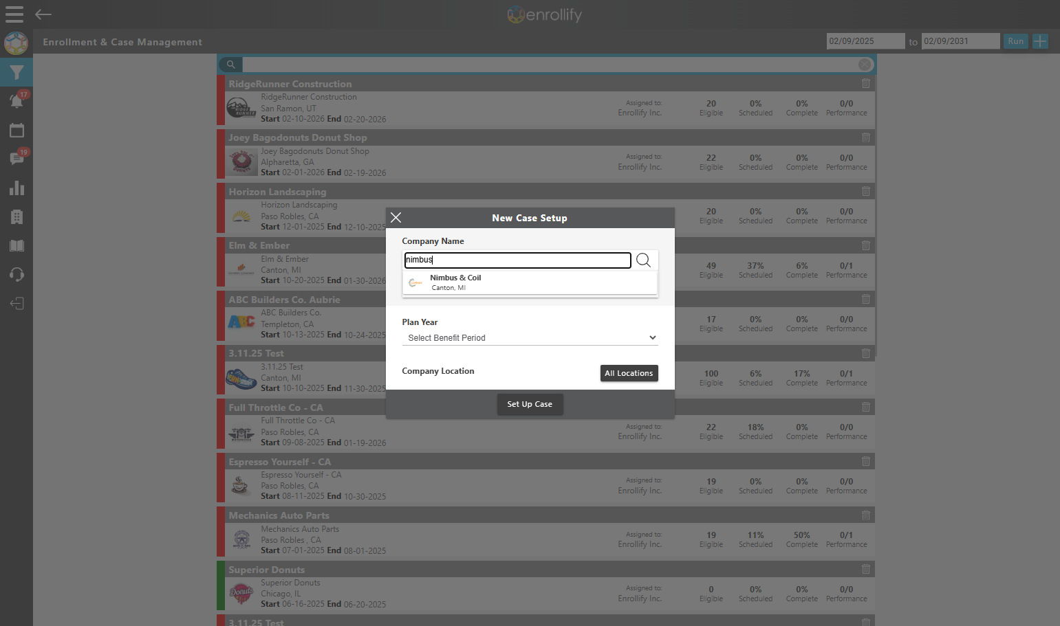Delete the Espresso Yourself - CA case

coord(866,462)
